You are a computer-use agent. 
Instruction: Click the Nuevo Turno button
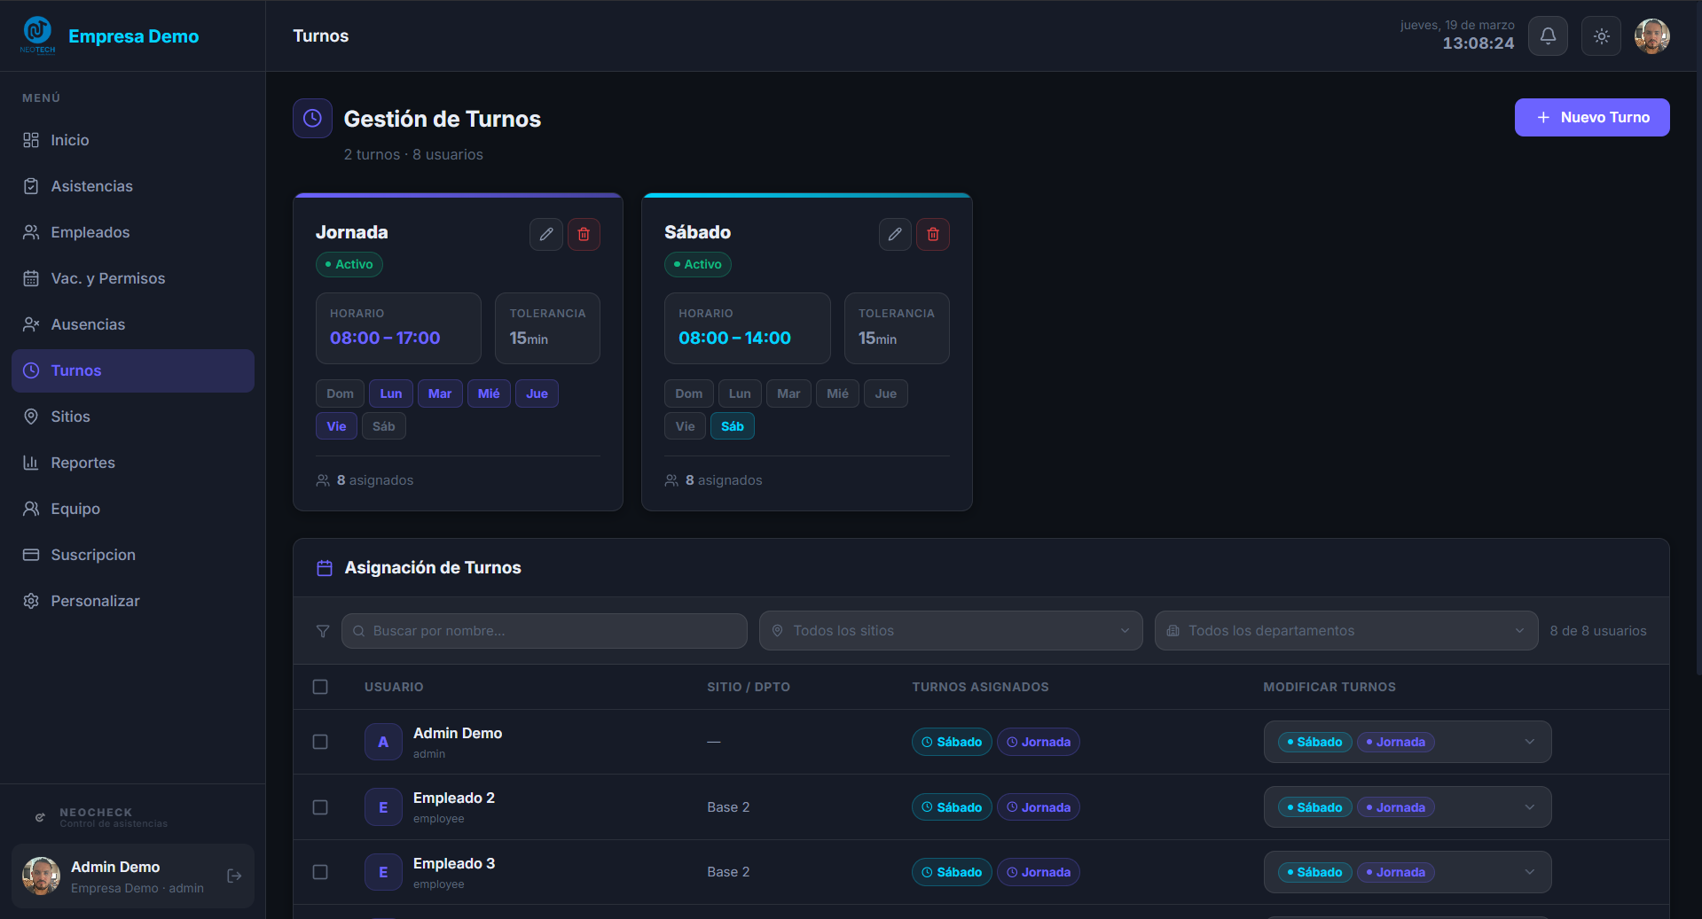[x=1592, y=117]
